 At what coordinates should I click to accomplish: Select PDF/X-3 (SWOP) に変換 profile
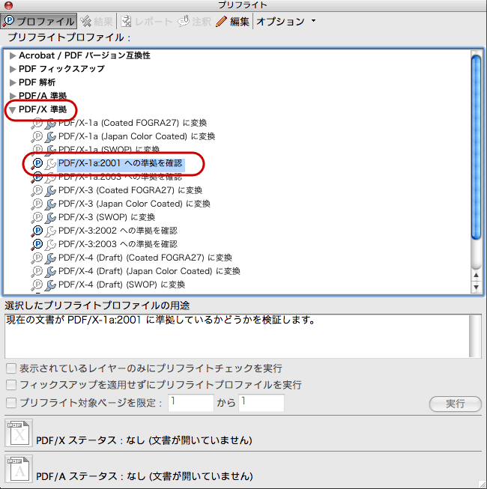click(x=106, y=217)
